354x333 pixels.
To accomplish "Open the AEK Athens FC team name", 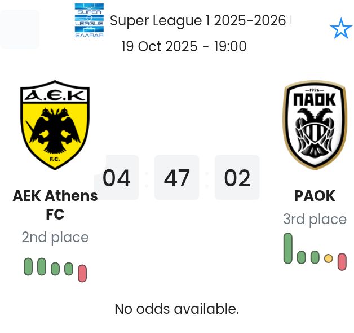I will [55, 205].
